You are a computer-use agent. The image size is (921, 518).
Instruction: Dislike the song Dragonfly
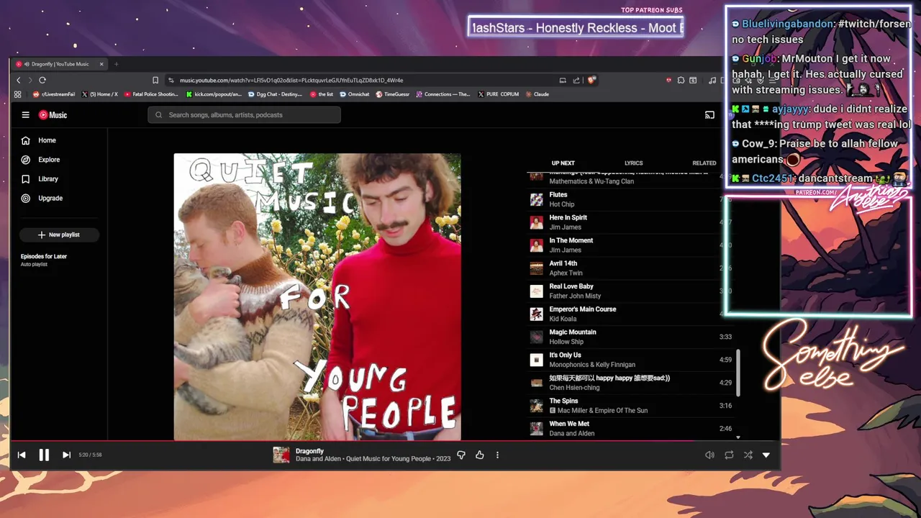coord(461,455)
